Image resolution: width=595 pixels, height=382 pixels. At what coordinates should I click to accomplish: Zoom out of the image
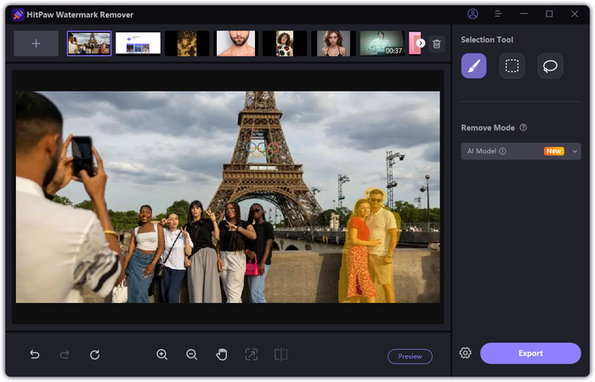point(191,355)
